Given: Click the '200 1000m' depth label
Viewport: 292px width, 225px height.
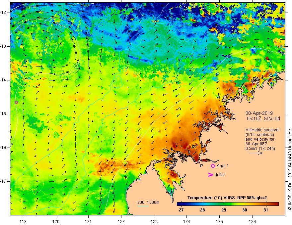Looking at the screenshot, I should (x=148, y=202).
